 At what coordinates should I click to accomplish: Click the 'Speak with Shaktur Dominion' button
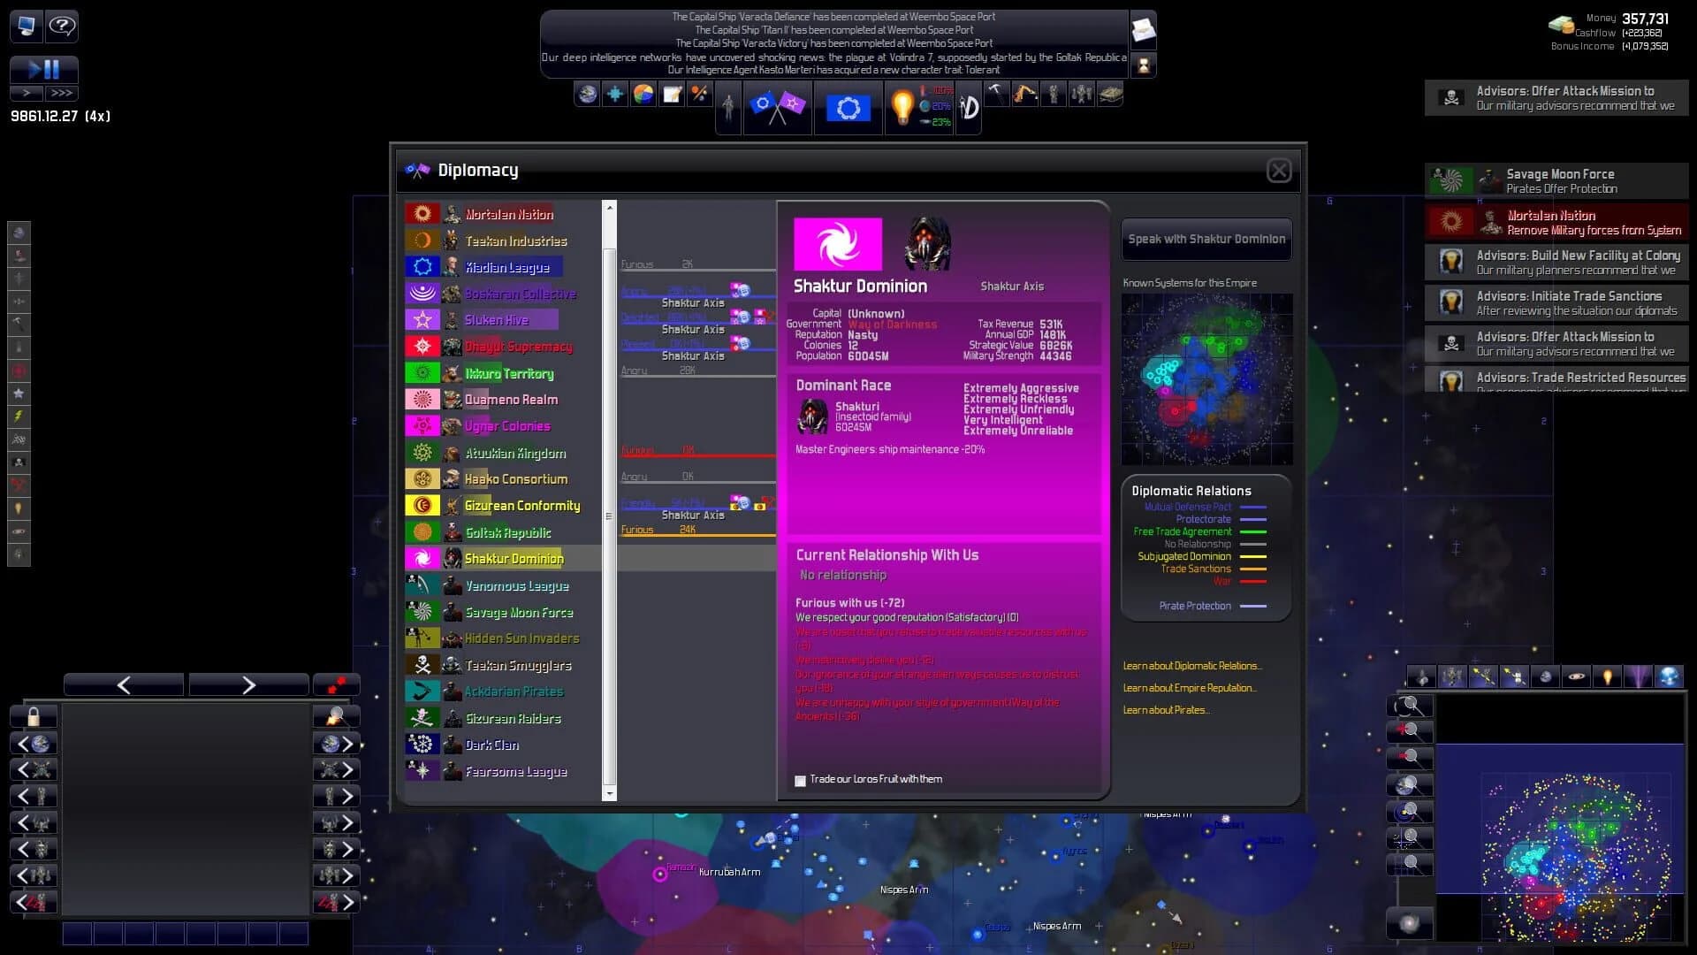(1206, 239)
